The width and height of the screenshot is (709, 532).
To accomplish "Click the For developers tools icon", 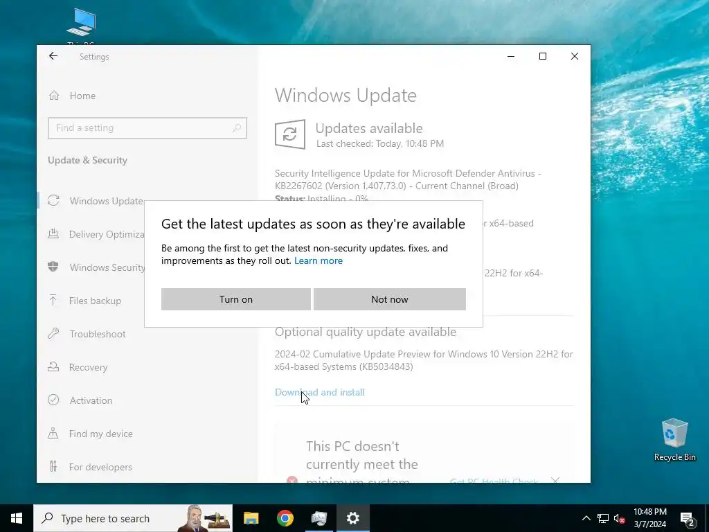I will tap(53, 466).
